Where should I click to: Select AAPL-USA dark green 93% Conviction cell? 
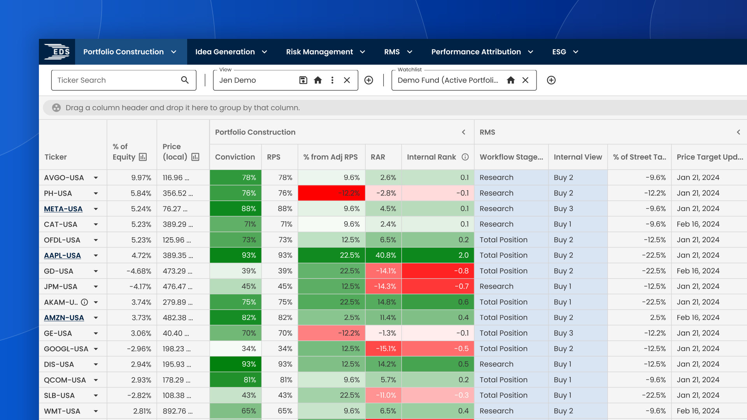tap(235, 255)
